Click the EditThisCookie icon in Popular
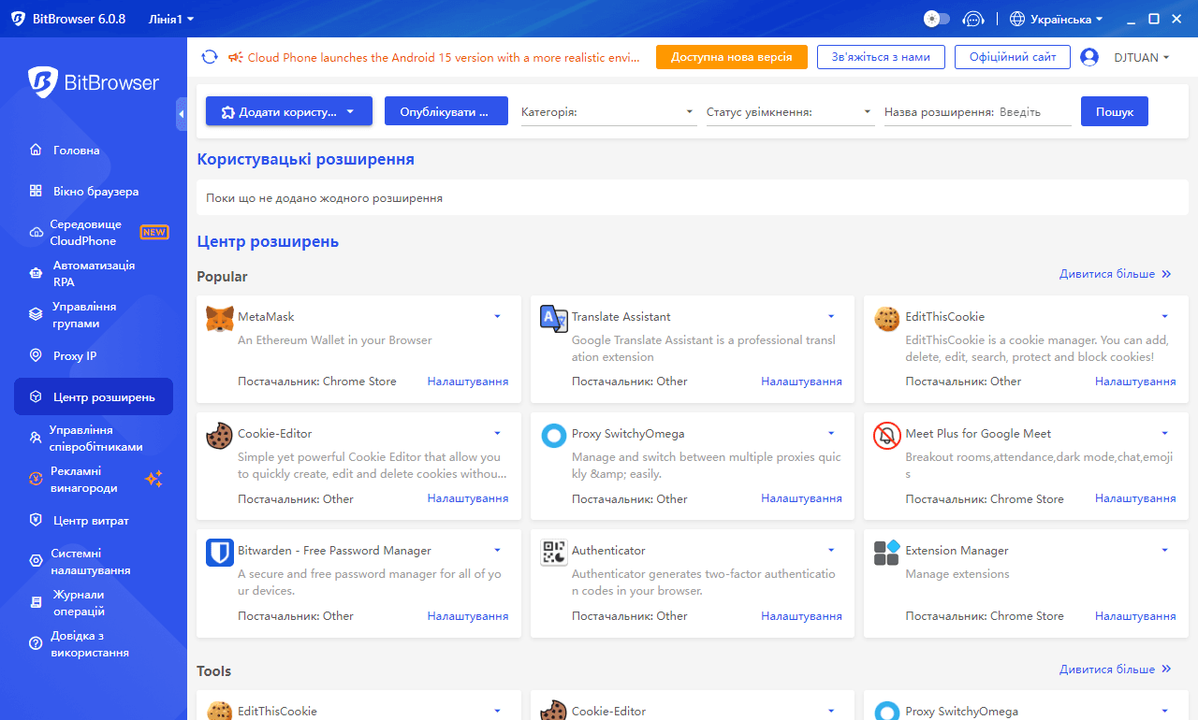 pos(887,319)
